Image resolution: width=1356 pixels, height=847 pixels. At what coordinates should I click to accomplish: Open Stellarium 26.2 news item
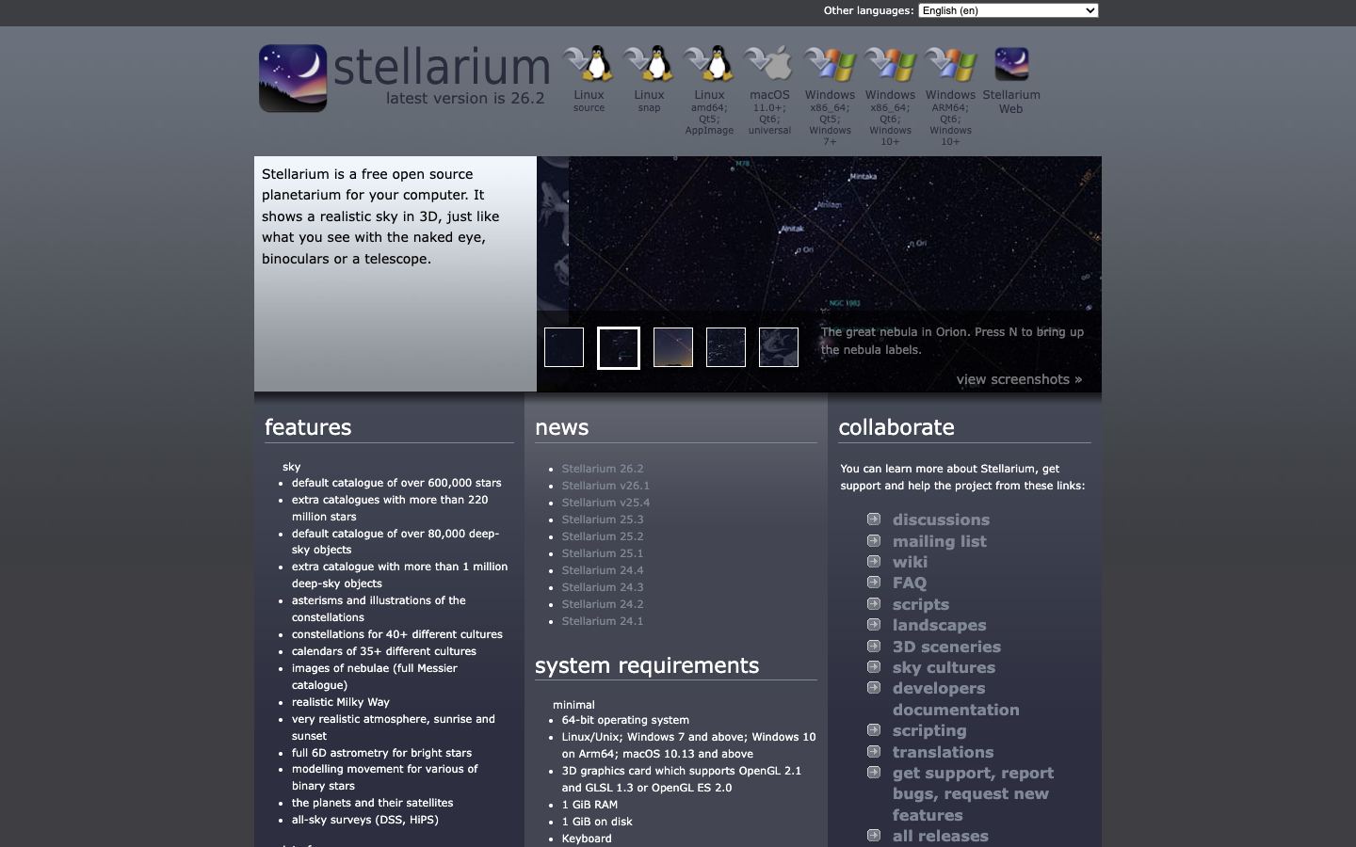[603, 469]
